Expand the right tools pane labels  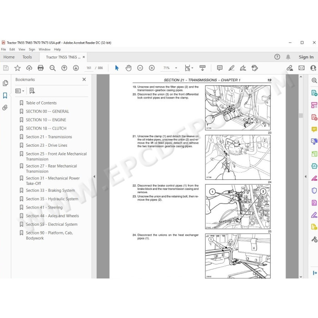(315, 273)
